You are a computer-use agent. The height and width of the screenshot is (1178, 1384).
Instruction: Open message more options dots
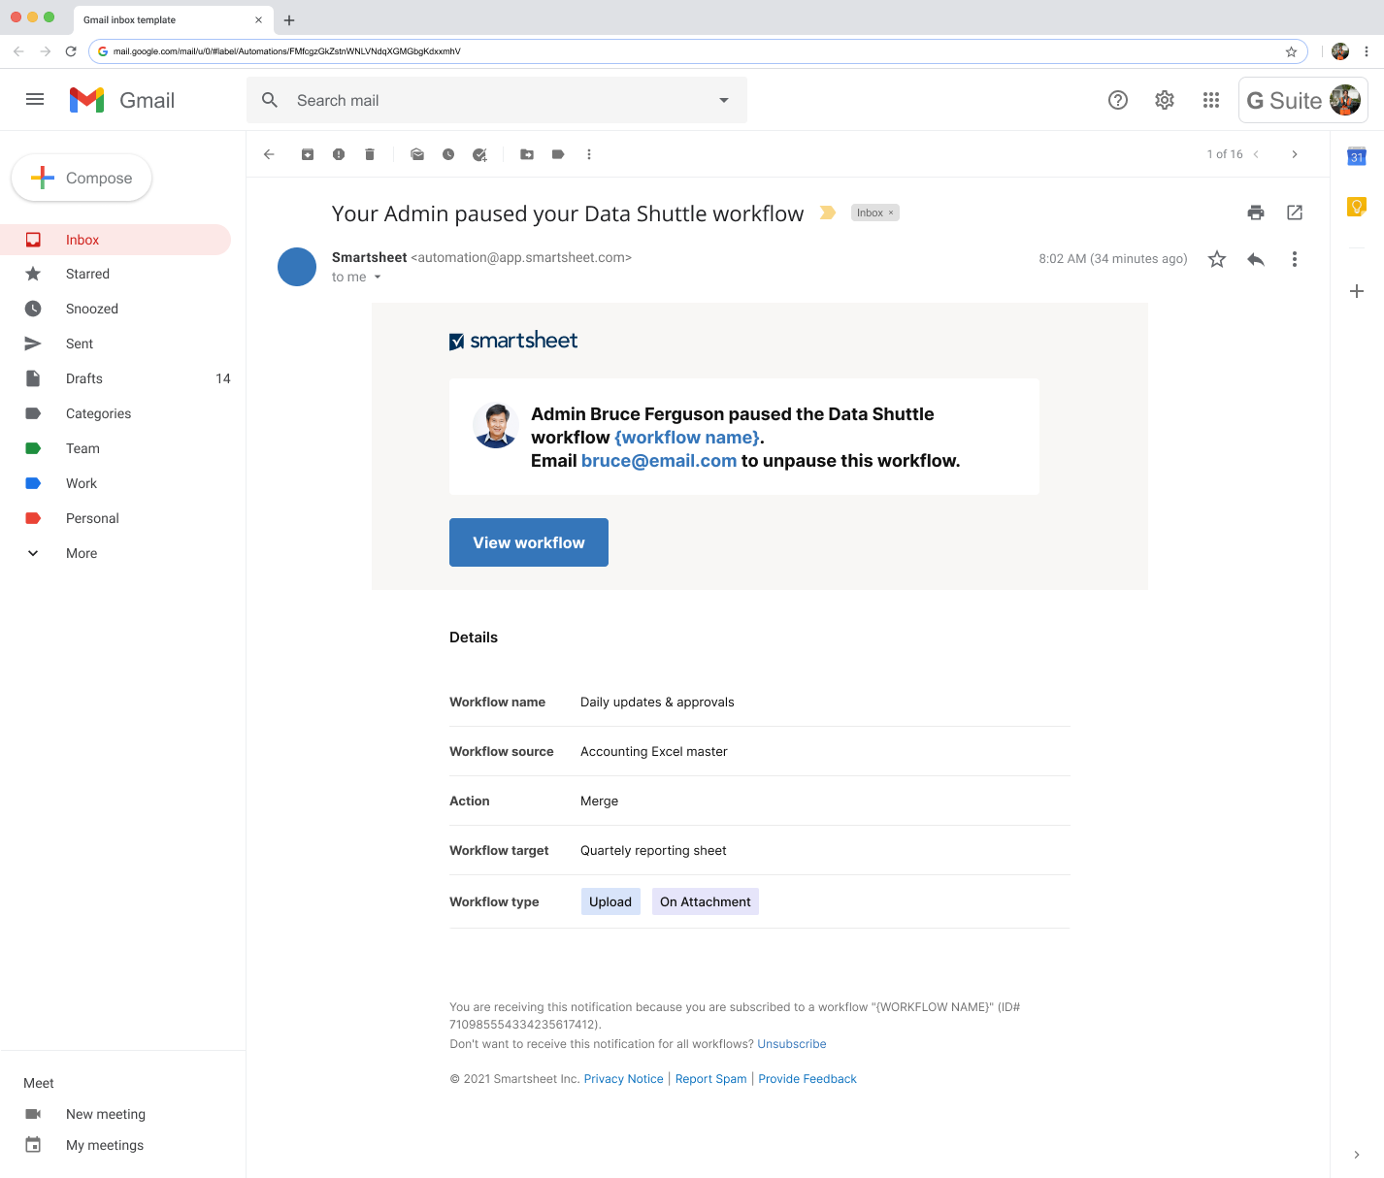pyautogui.click(x=1295, y=259)
